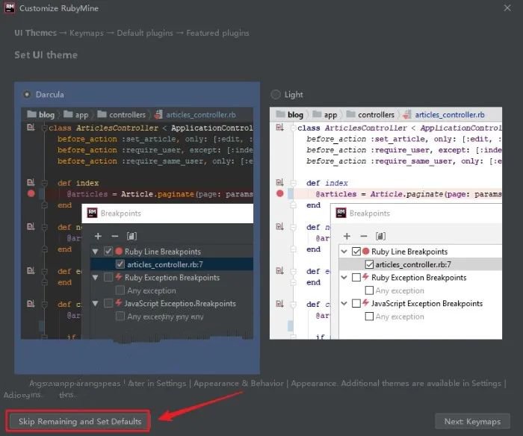Click the controllers folder icon in Darcula preview
The width and height of the screenshot is (523, 436).
click(102, 114)
